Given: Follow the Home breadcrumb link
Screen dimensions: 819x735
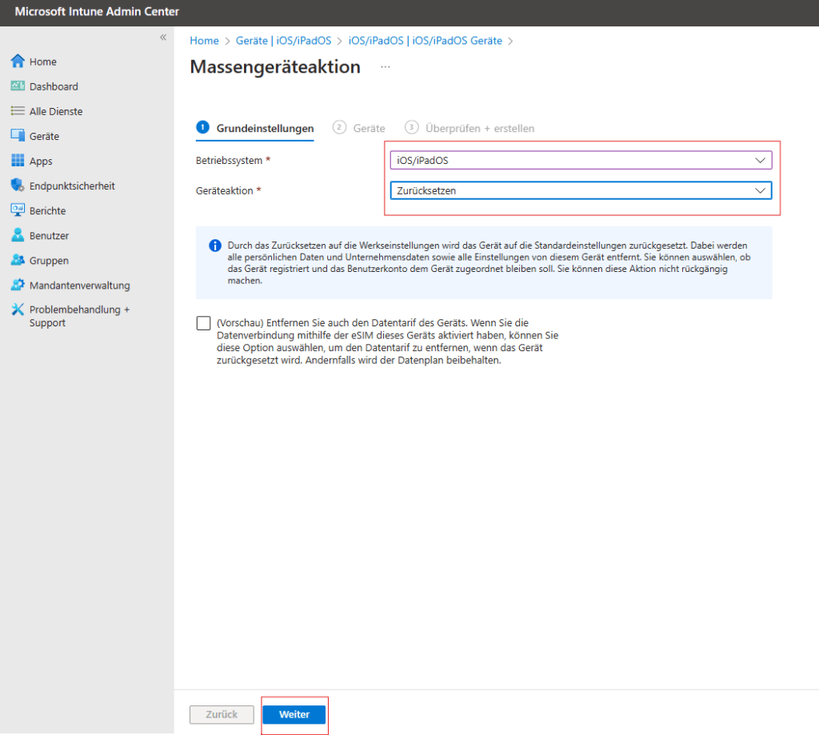Looking at the screenshot, I should (x=204, y=41).
